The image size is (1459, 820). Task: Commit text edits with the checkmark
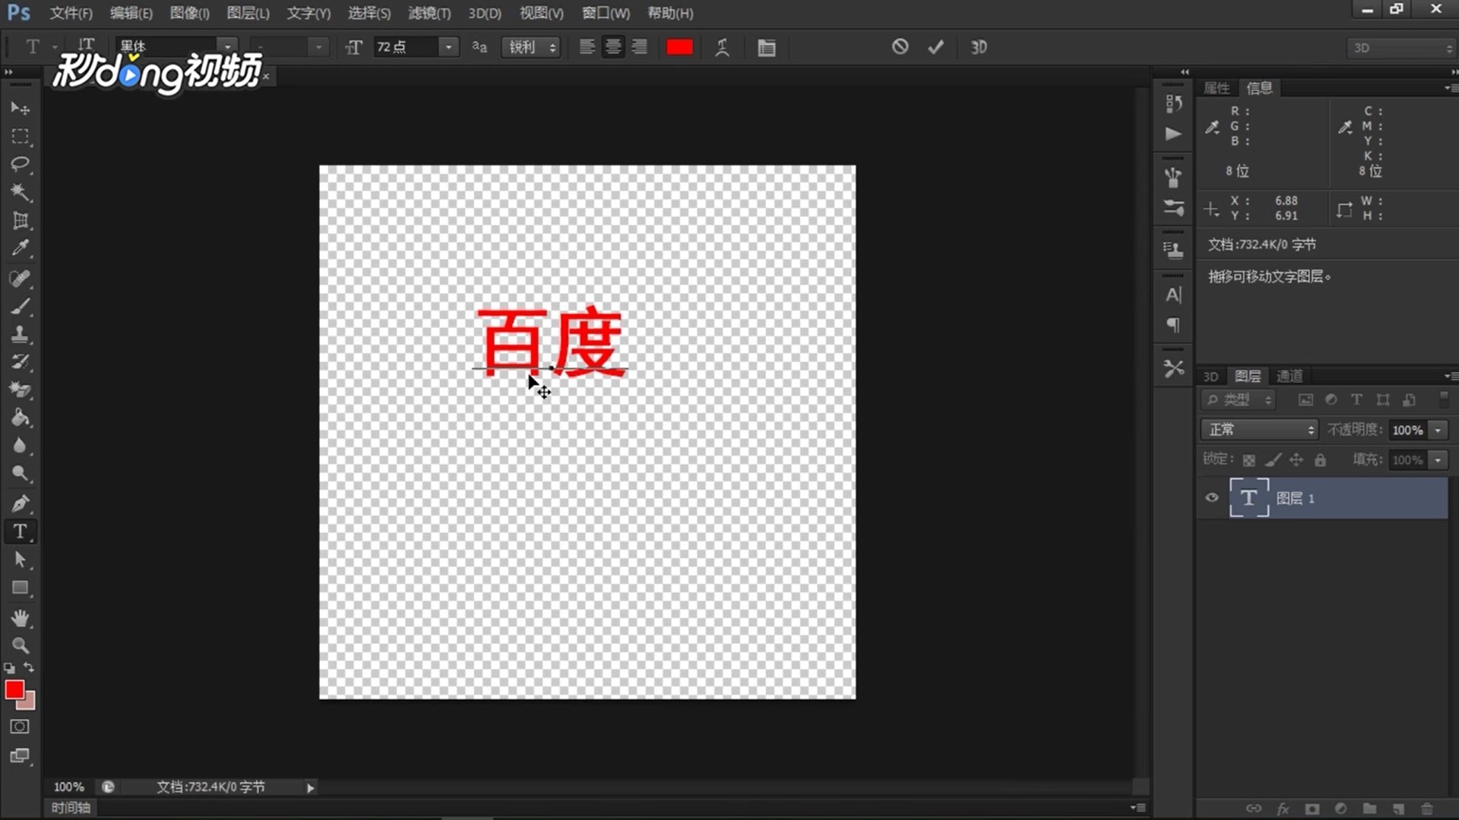(935, 46)
